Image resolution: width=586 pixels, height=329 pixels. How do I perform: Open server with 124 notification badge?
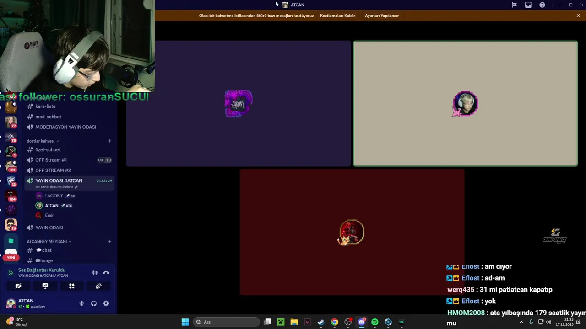tap(11, 196)
